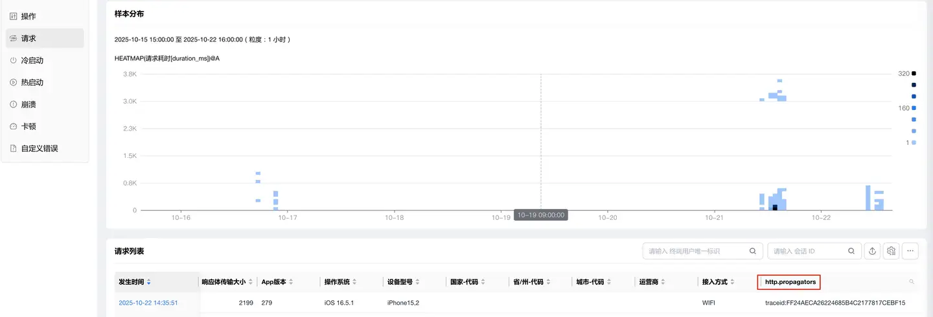Click the 冷启动 power icon in sidebar
933x317 pixels.
point(14,60)
